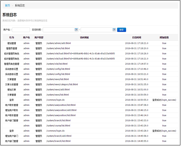The image size is (181, 146).
Task: Click the 增加用户部门 action cell
Action: click(x=12, y=136)
